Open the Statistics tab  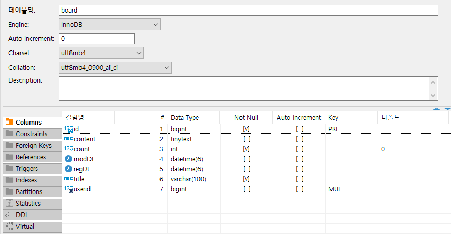33,204
